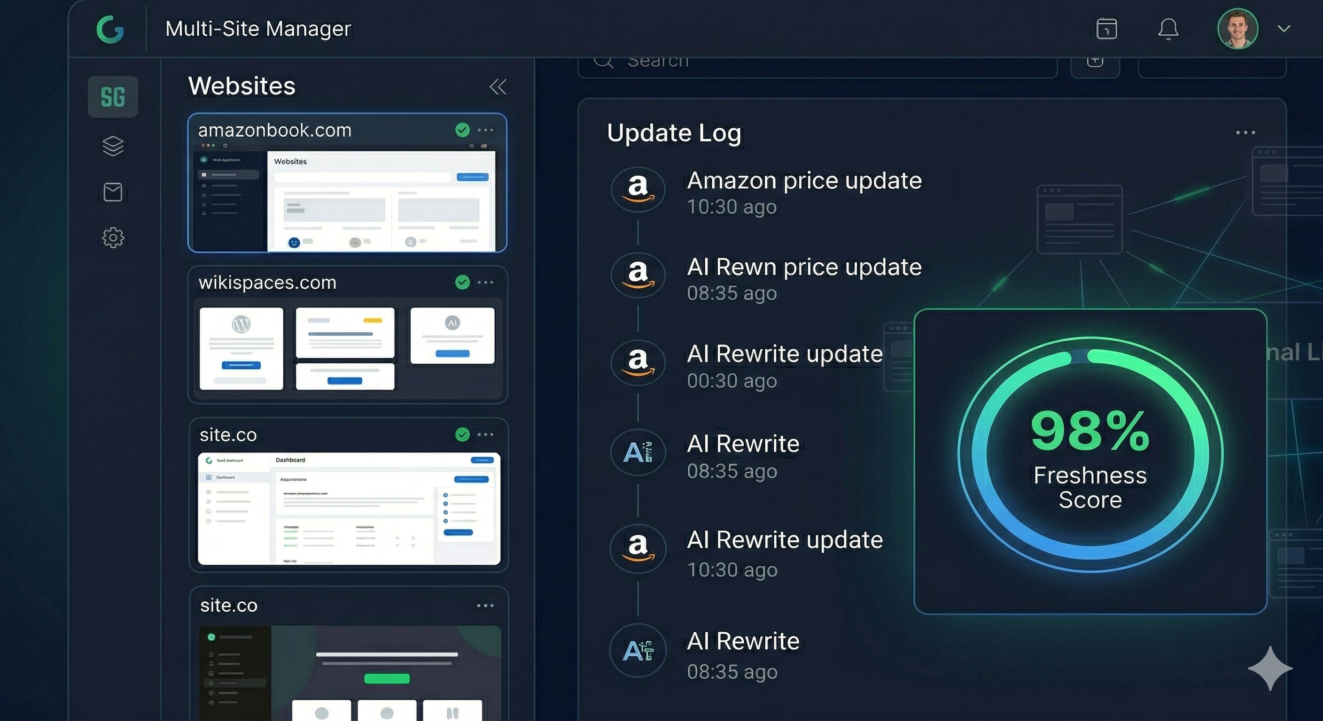
Task: Toggle green status check on wikispaces.com
Action: pos(462,282)
